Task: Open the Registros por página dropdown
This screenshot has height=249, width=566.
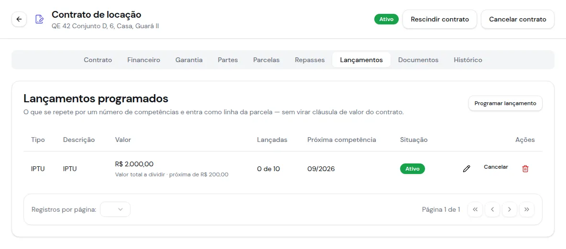Action: point(115,209)
